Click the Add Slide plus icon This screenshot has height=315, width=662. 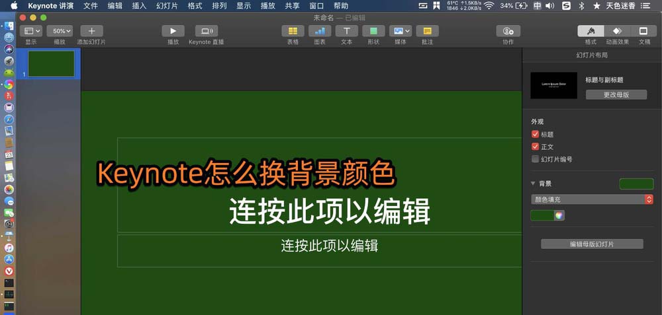[x=91, y=31]
